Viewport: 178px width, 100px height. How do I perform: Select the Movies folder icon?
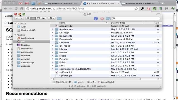[x=57, y=52]
